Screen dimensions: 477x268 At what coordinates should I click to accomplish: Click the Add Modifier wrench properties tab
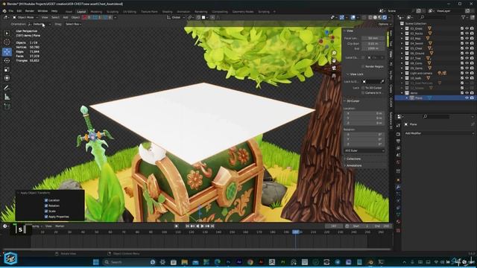398,187
